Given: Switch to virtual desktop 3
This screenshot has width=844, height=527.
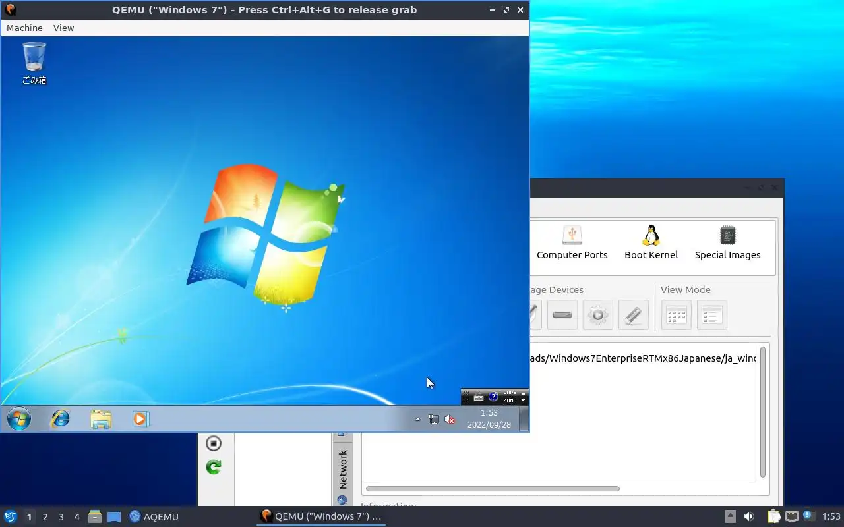Looking at the screenshot, I should coord(61,517).
